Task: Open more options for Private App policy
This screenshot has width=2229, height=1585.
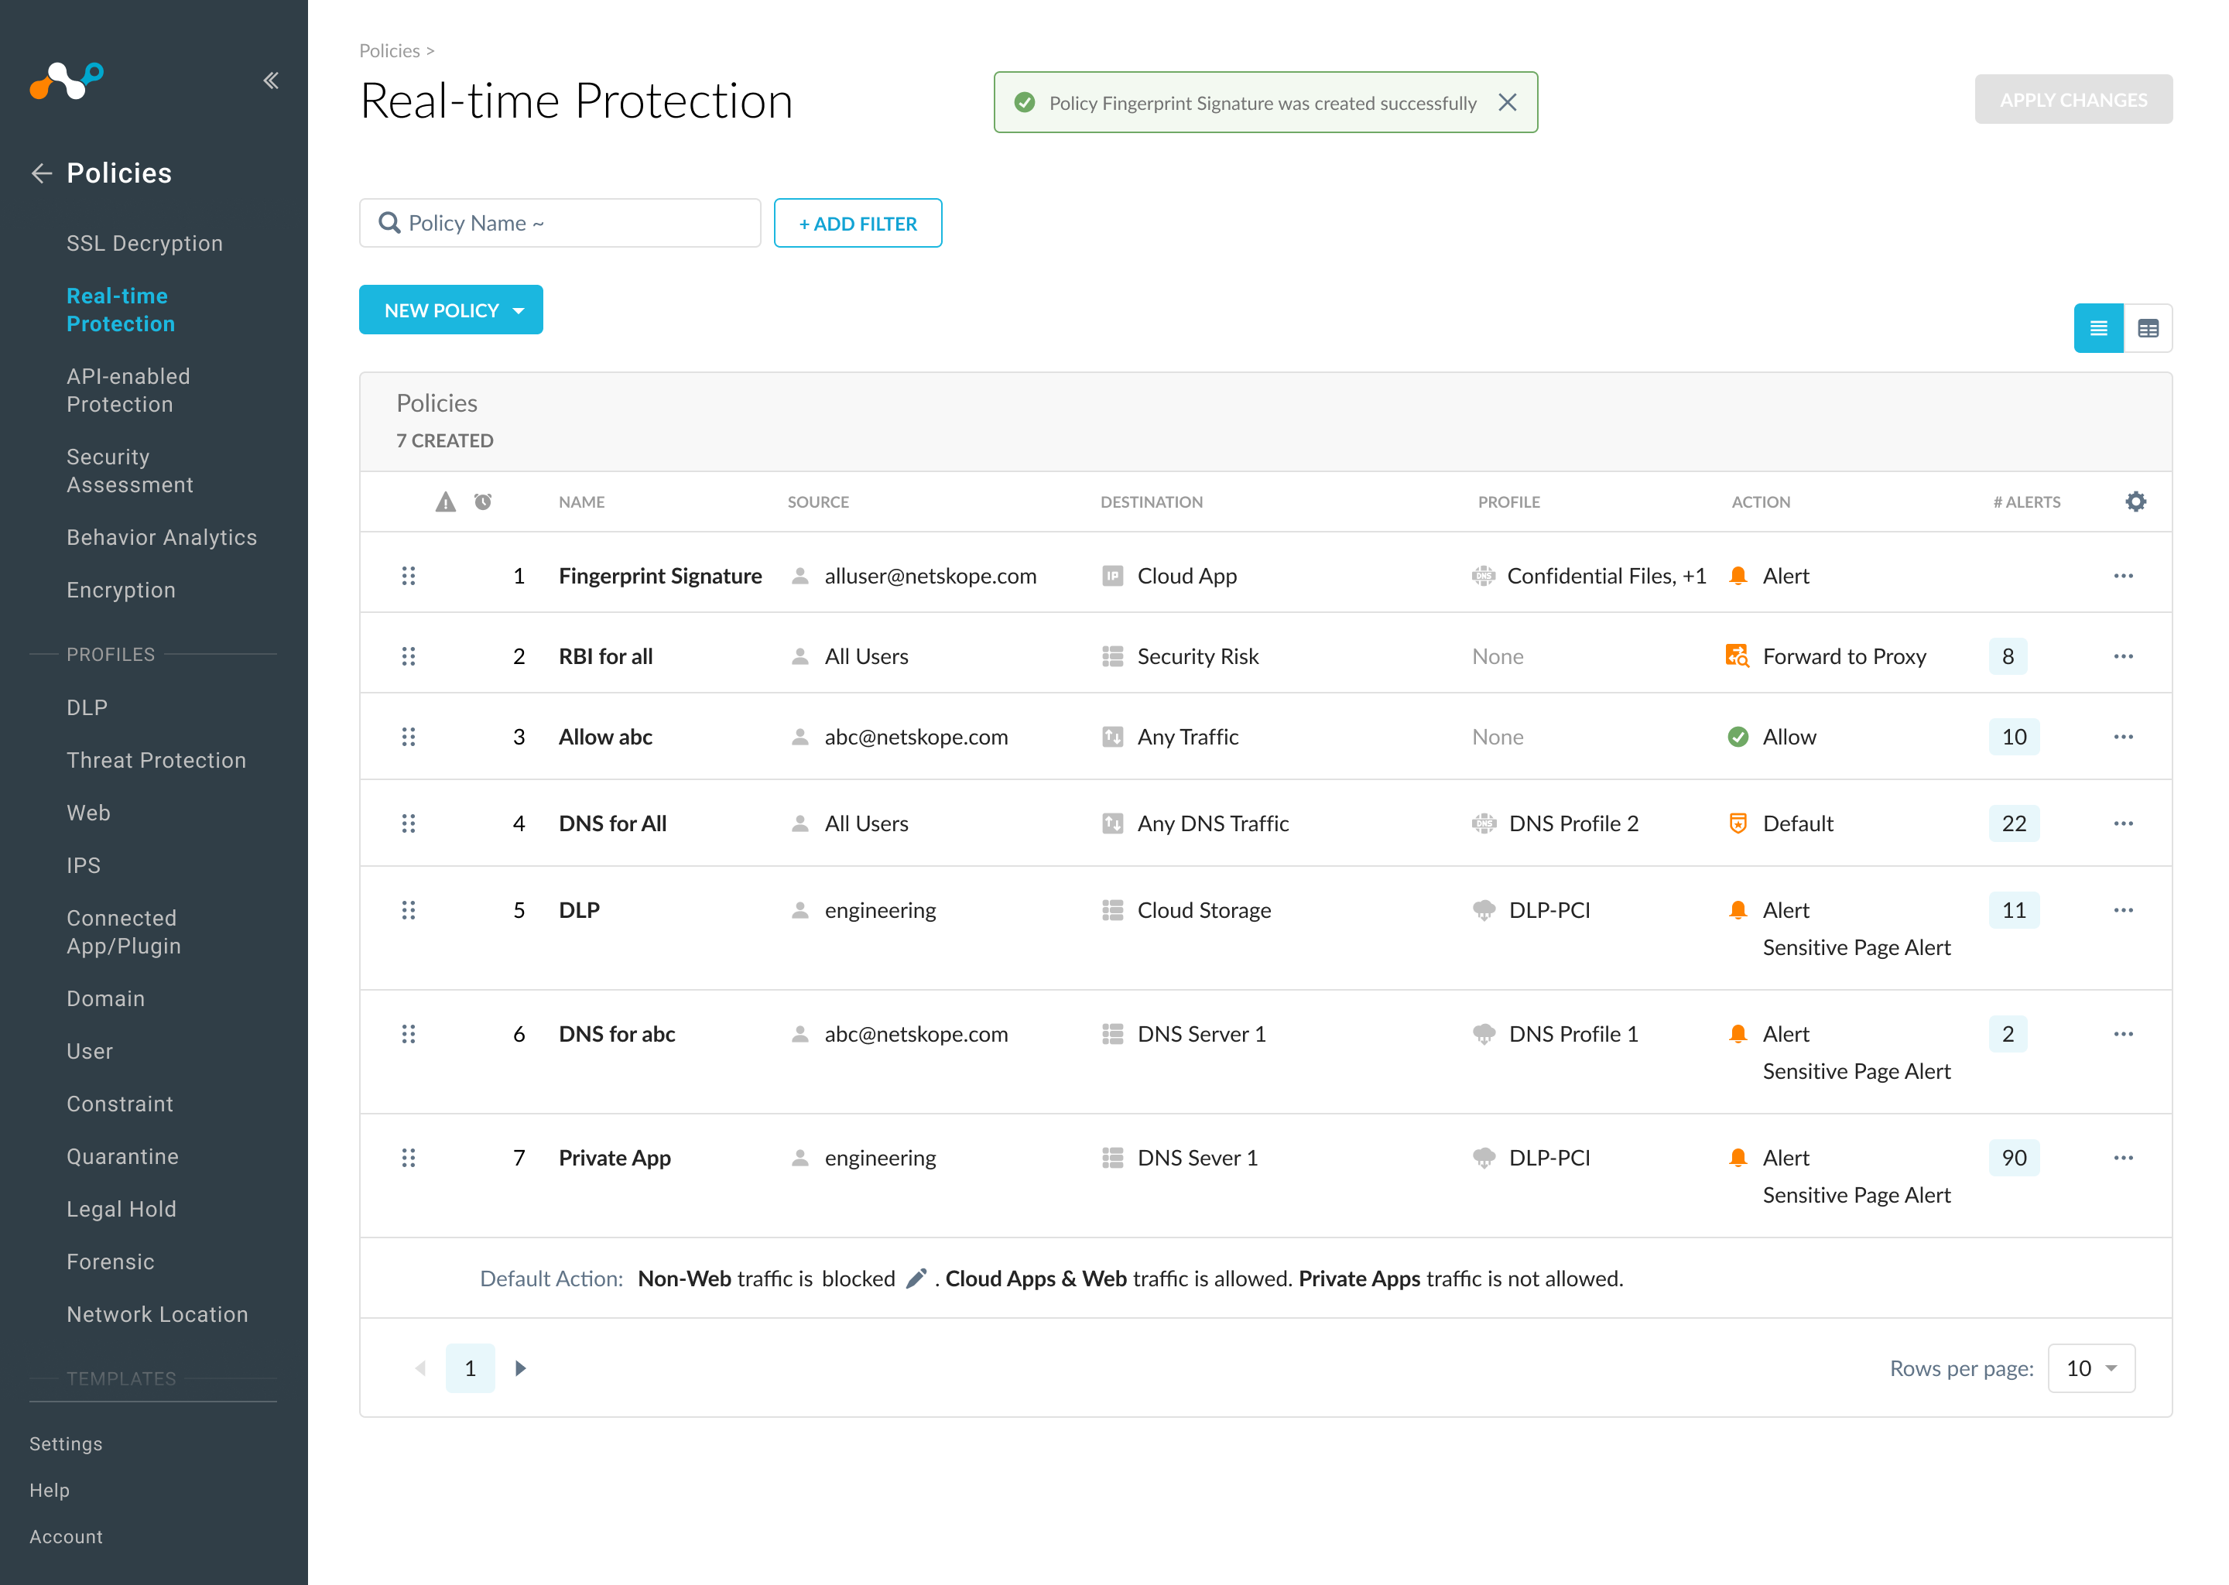Action: point(2123,1158)
